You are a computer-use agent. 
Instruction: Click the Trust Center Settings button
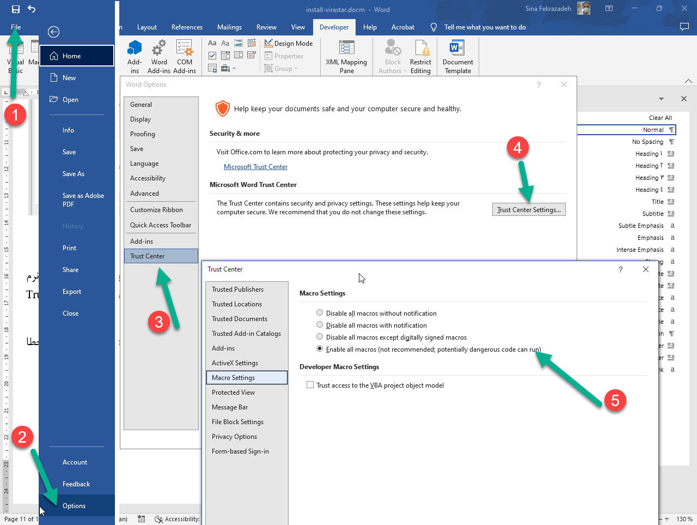(529, 210)
